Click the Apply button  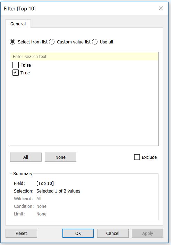tap(147, 233)
